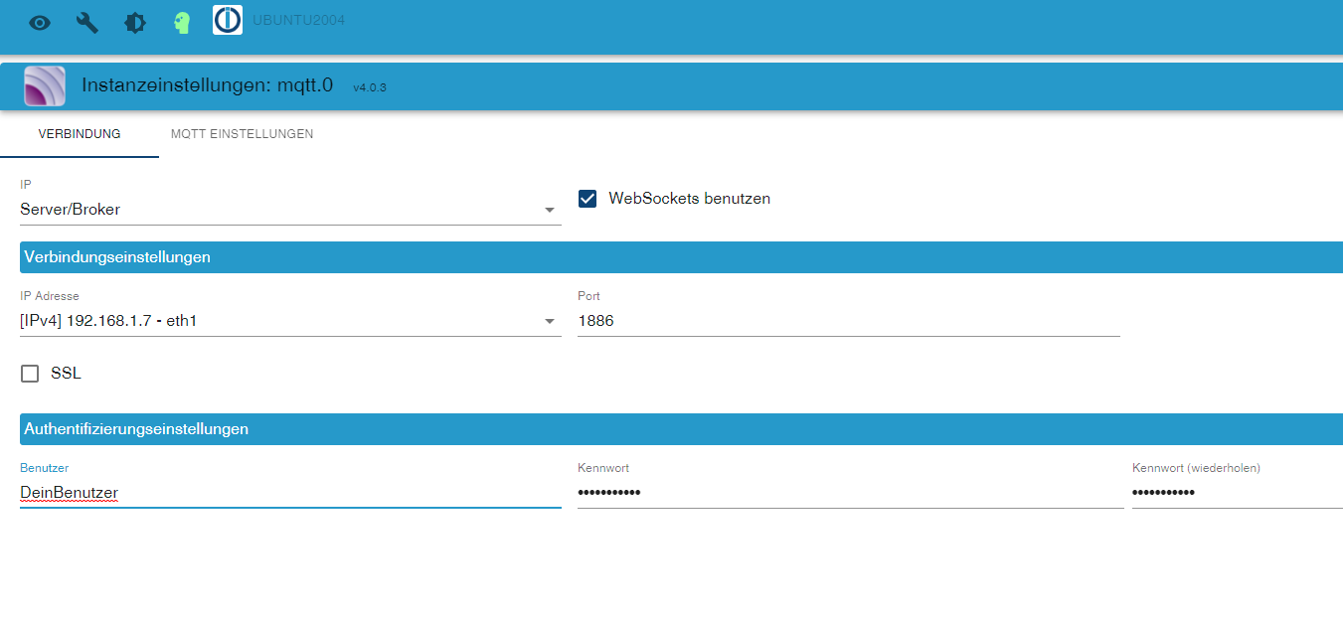Screen dimensions: 1343x625
Task: Enable the SSL checkbox
Action: (x=31, y=374)
